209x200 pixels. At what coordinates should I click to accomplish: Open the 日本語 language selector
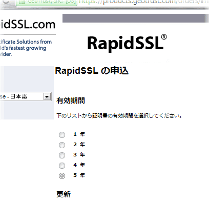tap(26, 96)
